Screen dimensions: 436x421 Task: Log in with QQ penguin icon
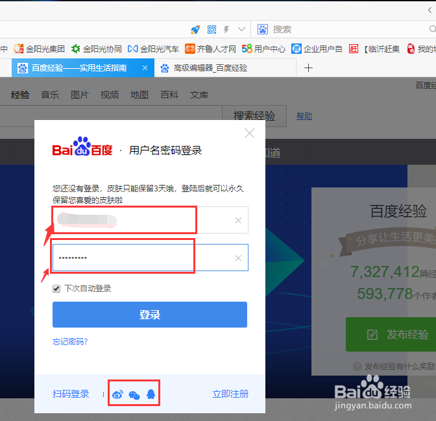click(151, 394)
